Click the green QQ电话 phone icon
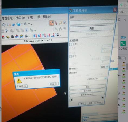Viewport: 128px width, 122px height. 123,44
